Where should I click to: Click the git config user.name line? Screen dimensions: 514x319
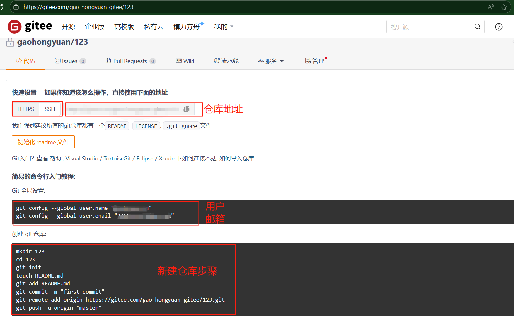point(84,208)
